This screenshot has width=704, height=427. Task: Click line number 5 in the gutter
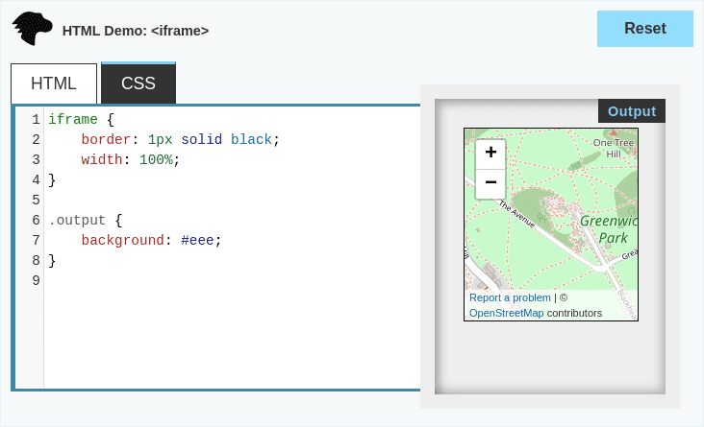(x=36, y=201)
